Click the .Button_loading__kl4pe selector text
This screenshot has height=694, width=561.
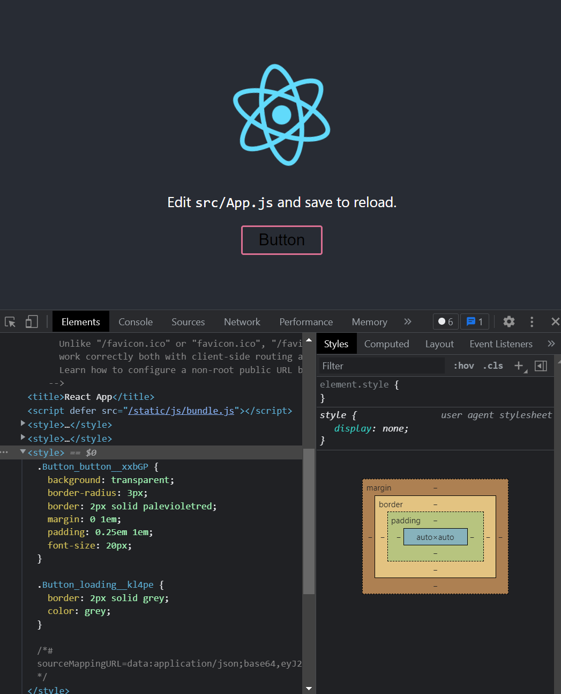tap(95, 585)
